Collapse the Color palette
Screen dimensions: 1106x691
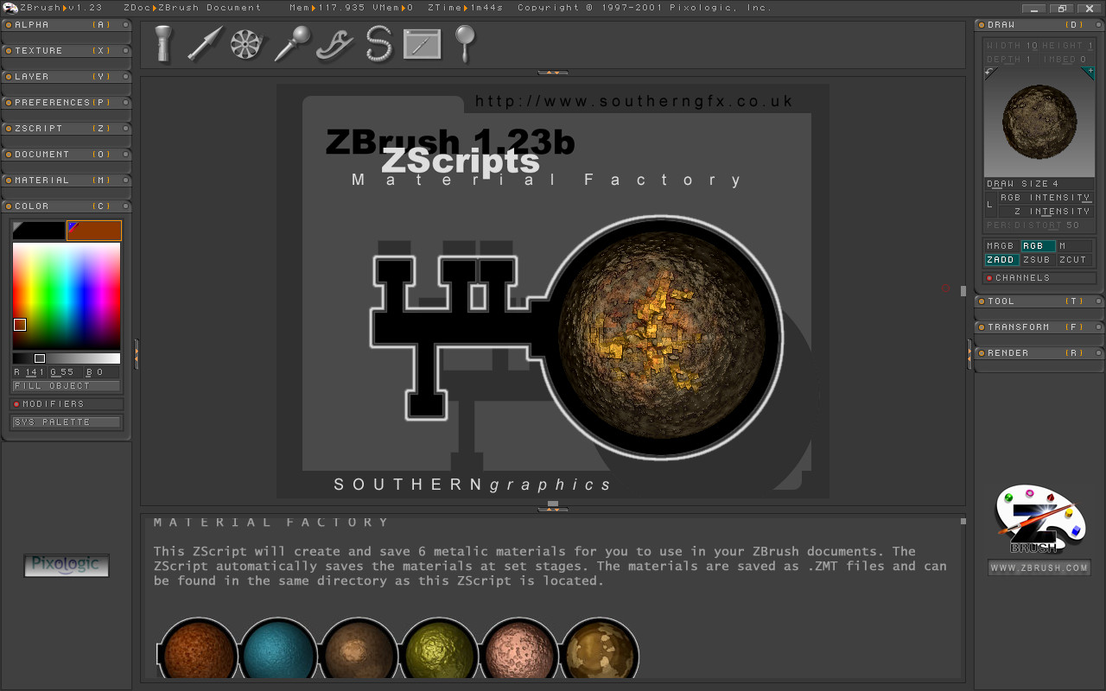(x=67, y=206)
